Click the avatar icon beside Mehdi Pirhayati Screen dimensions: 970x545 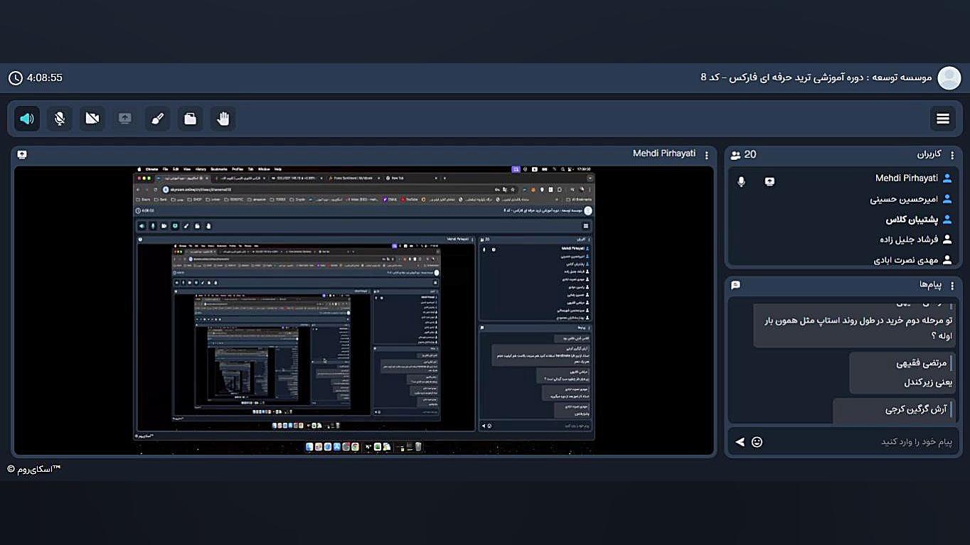947,178
